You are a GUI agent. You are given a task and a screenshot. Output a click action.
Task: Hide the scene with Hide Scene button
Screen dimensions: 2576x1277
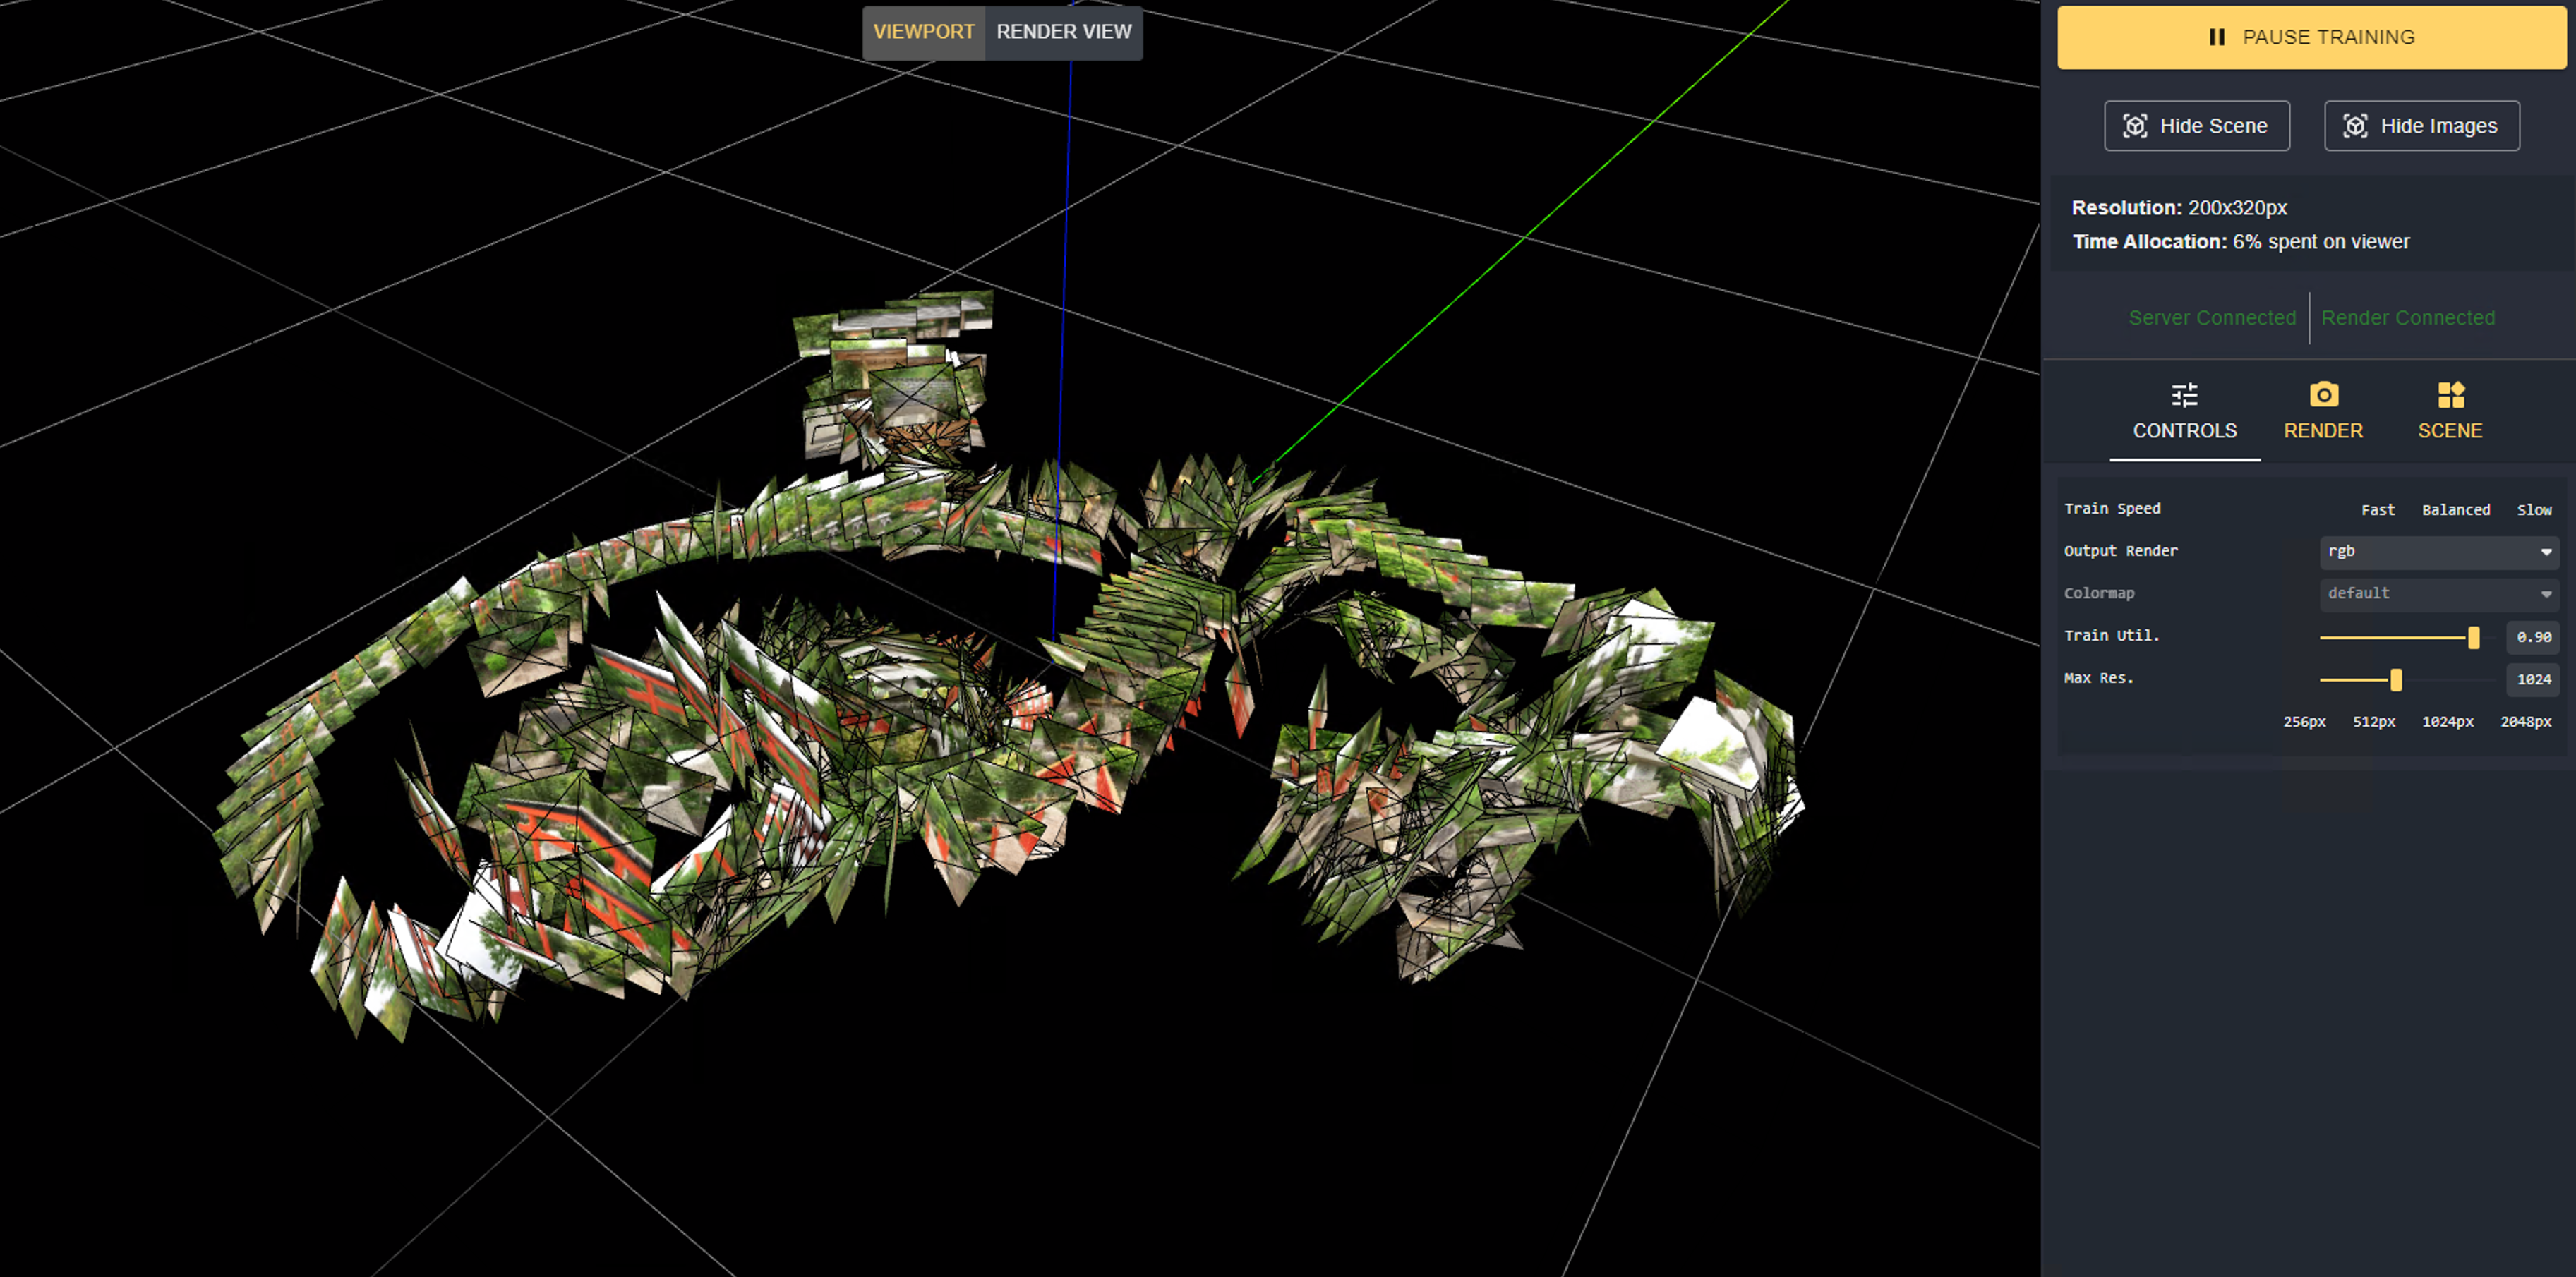coord(2196,126)
